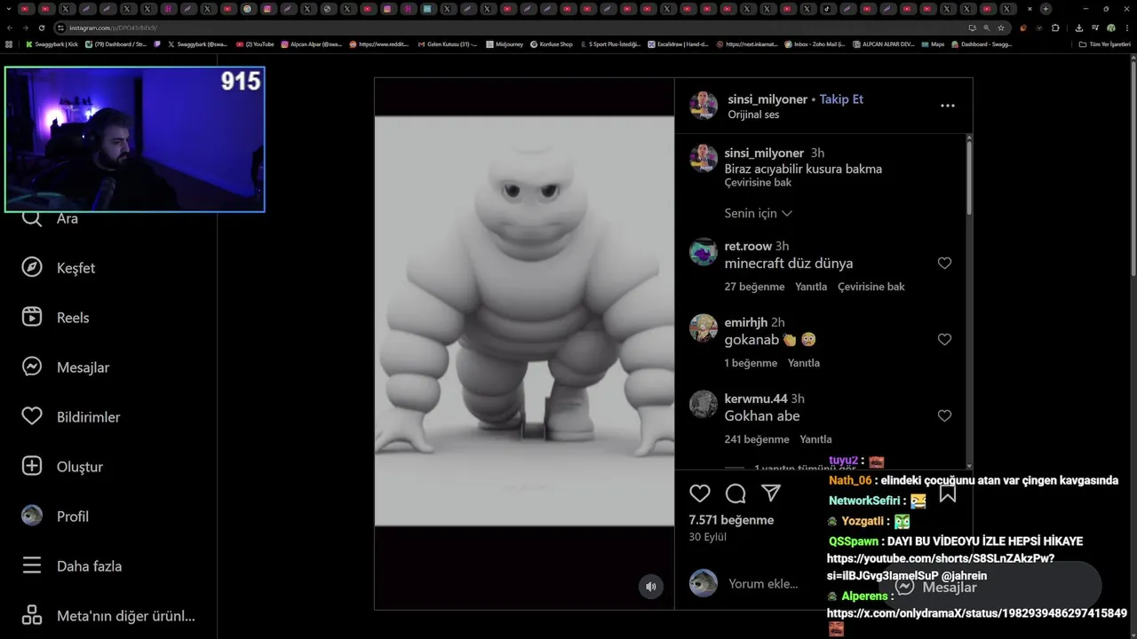This screenshot has height=639, width=1137.
Task: Open the Midjourney bookmark
Action: coord(505,43)
